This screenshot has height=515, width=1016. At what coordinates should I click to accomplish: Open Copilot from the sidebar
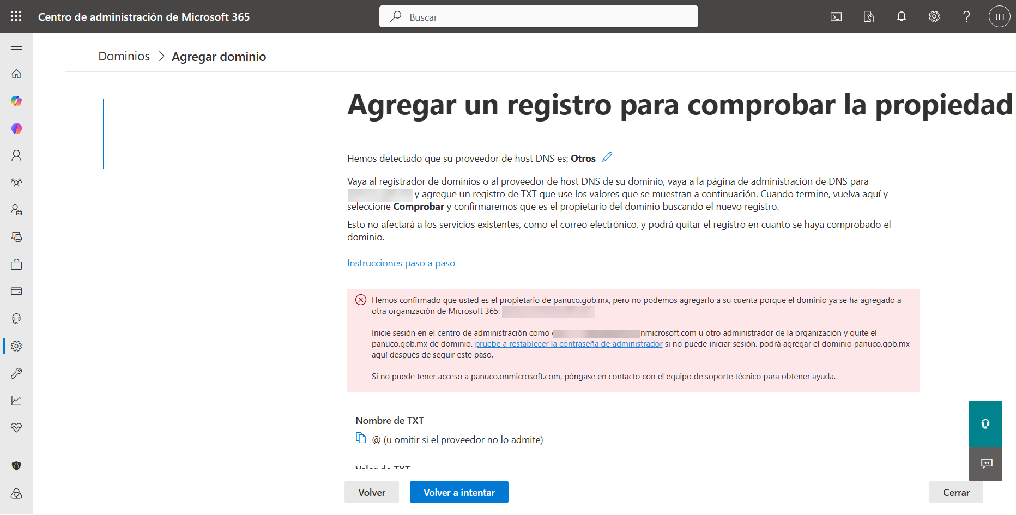click(16, 101)
